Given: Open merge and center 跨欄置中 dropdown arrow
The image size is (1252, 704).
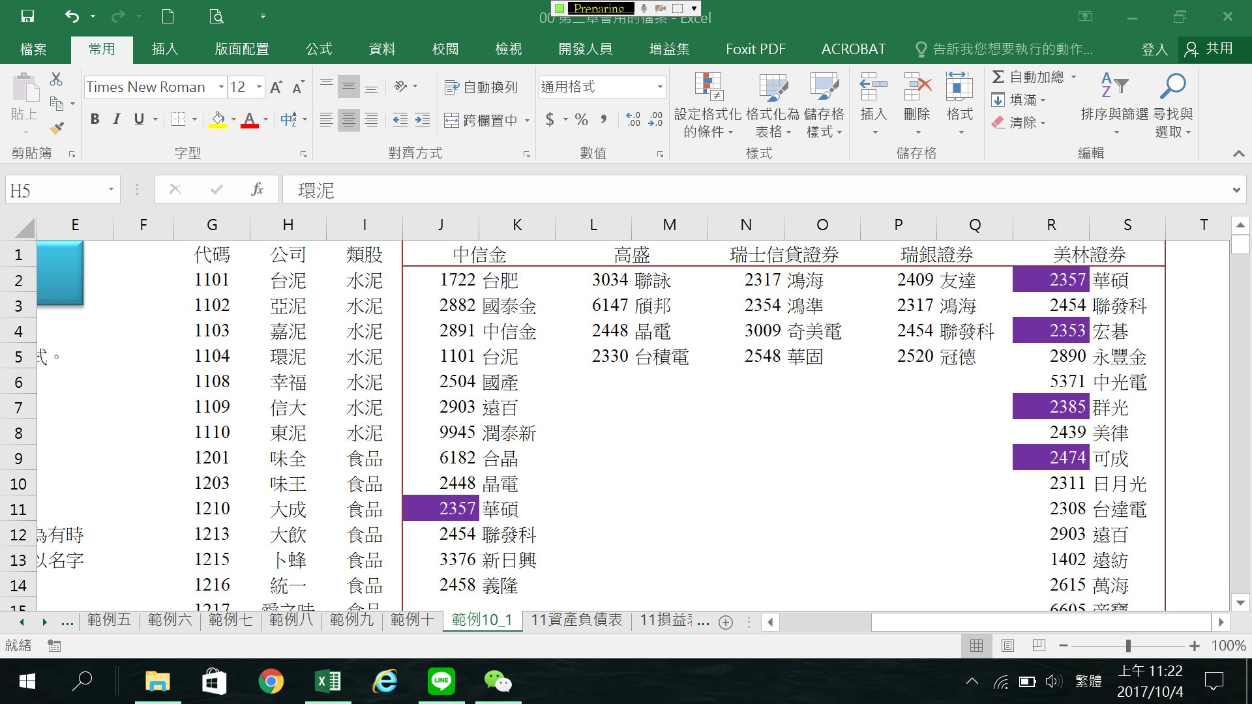Looking at the screenshot, I should click(x=527, y=120).
